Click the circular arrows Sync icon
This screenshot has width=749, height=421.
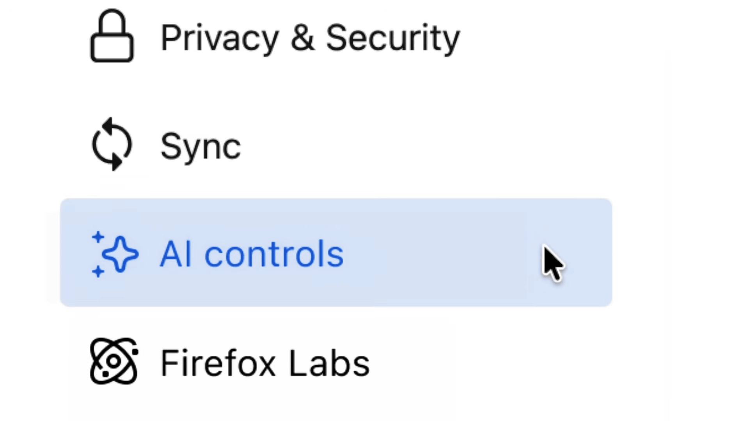coord(112,145)
